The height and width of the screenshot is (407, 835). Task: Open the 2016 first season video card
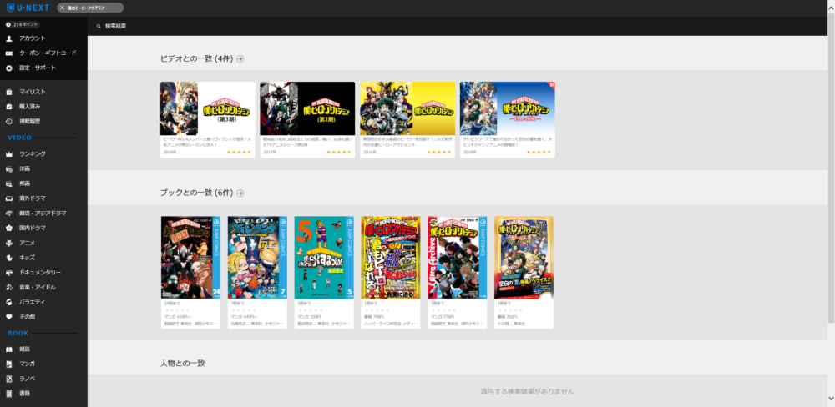pos(407,120)
